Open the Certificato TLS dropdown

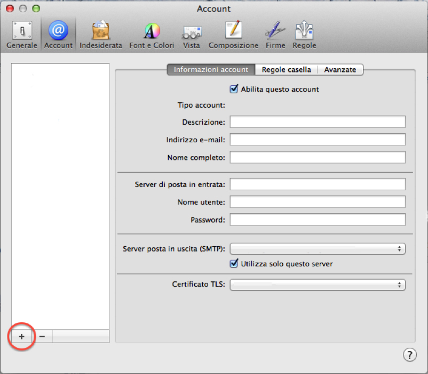317,285
